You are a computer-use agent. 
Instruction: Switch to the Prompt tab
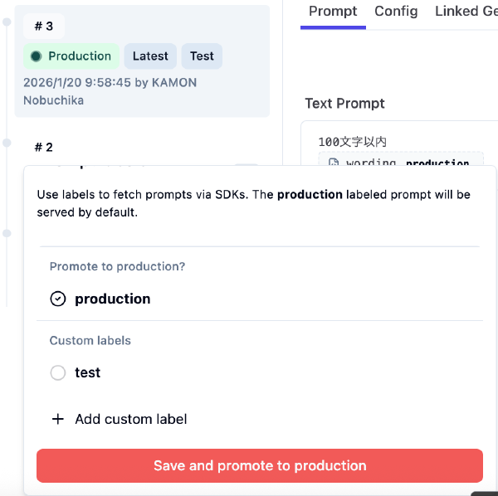(333, 12)
